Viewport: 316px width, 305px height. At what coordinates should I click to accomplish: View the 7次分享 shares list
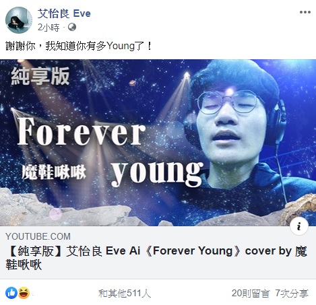pos(292,294)
